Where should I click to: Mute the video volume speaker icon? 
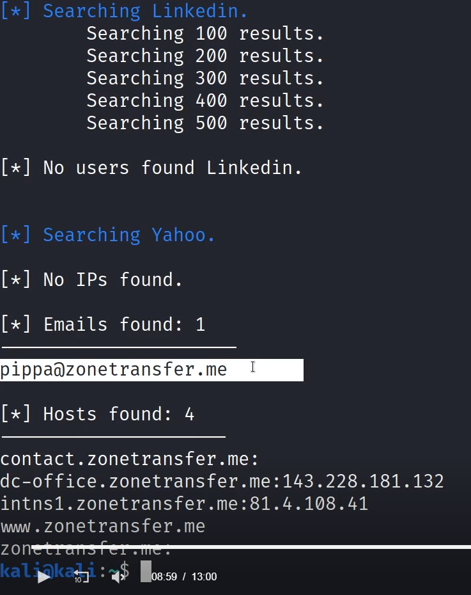coord(118,577)
